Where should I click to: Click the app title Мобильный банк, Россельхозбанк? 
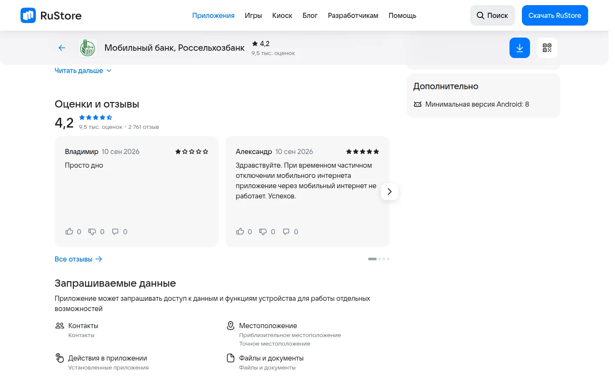pos(175,48)
